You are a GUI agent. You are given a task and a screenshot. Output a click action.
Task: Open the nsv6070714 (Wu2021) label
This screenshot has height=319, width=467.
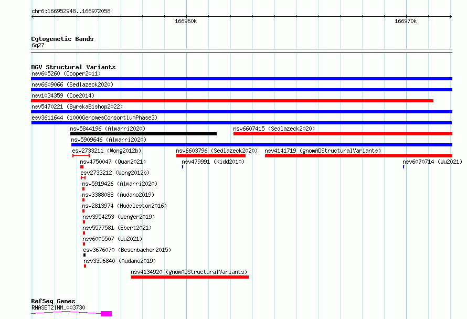[x=432, y=162]
